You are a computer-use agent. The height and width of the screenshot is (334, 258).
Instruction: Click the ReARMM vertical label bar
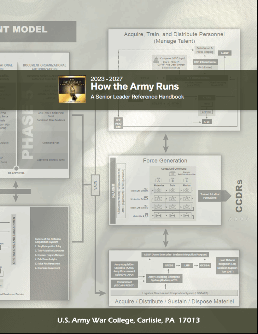[x=113, y=190]
